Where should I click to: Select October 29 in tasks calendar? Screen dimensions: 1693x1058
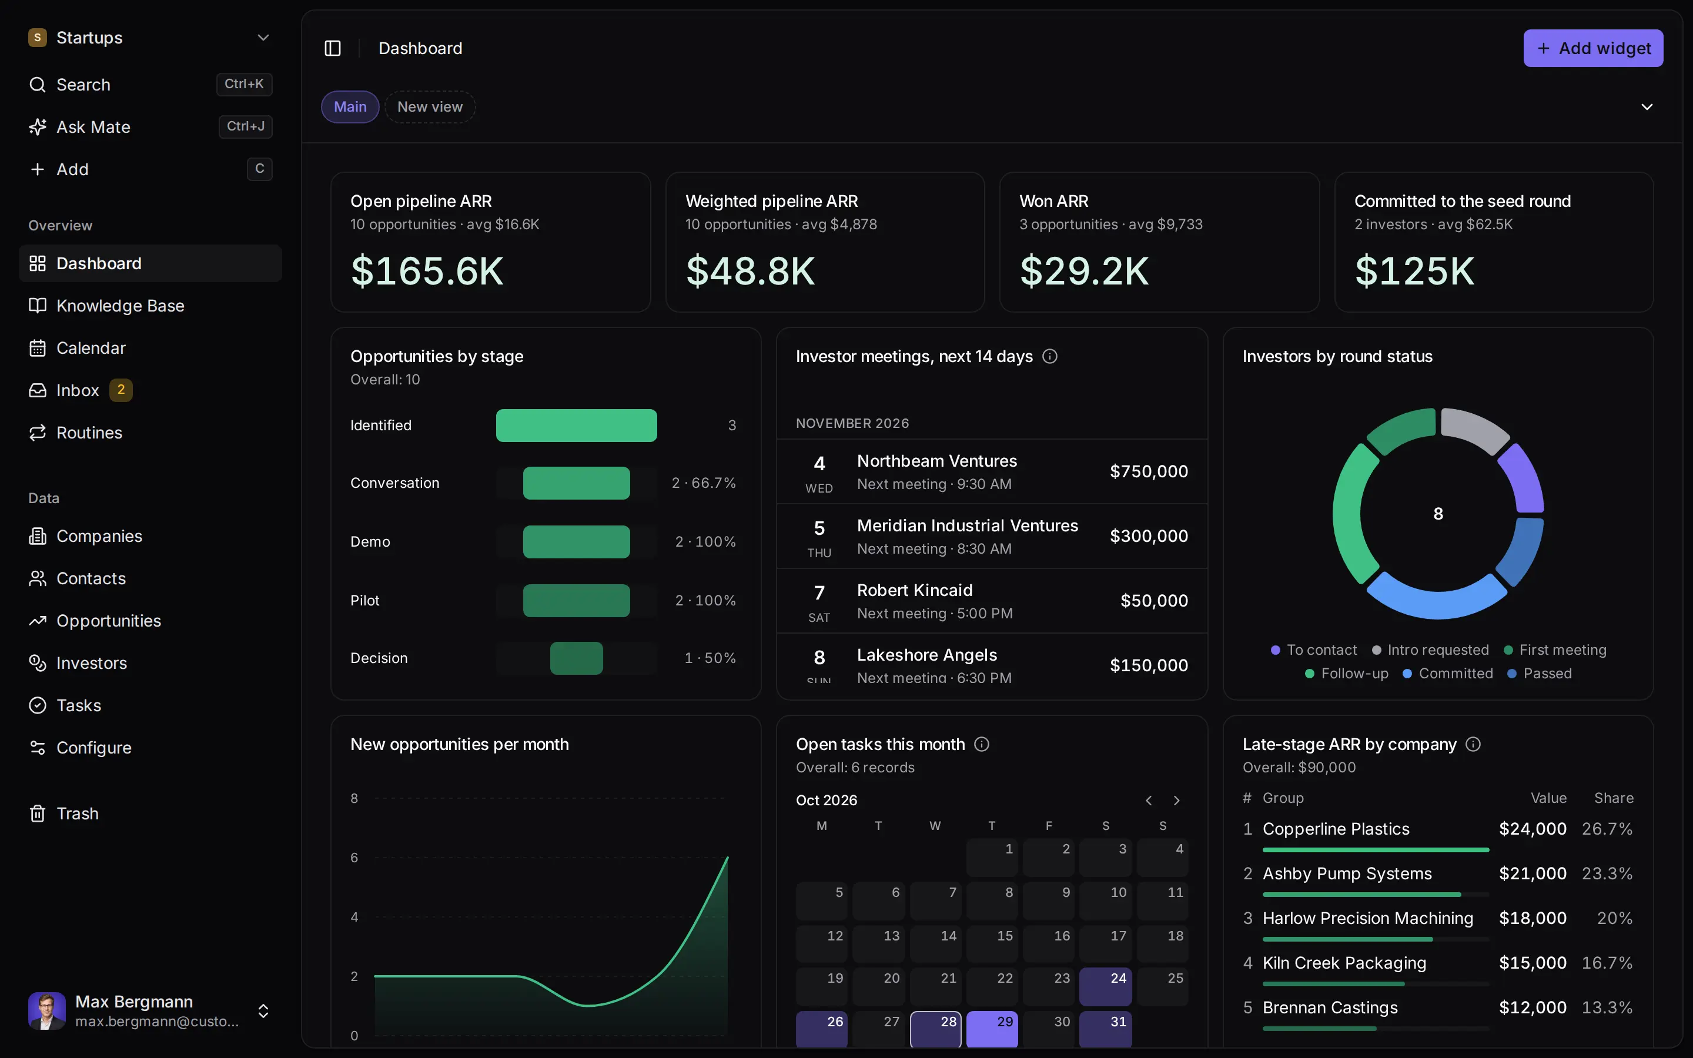[x=991, y=1029]
